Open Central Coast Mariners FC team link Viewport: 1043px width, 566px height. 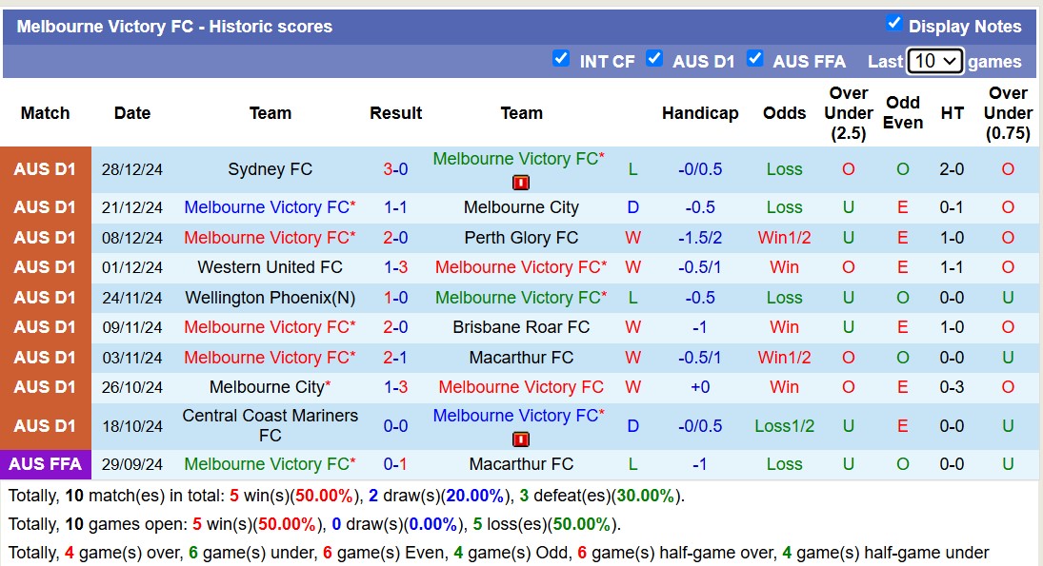[x=271, y=425]
